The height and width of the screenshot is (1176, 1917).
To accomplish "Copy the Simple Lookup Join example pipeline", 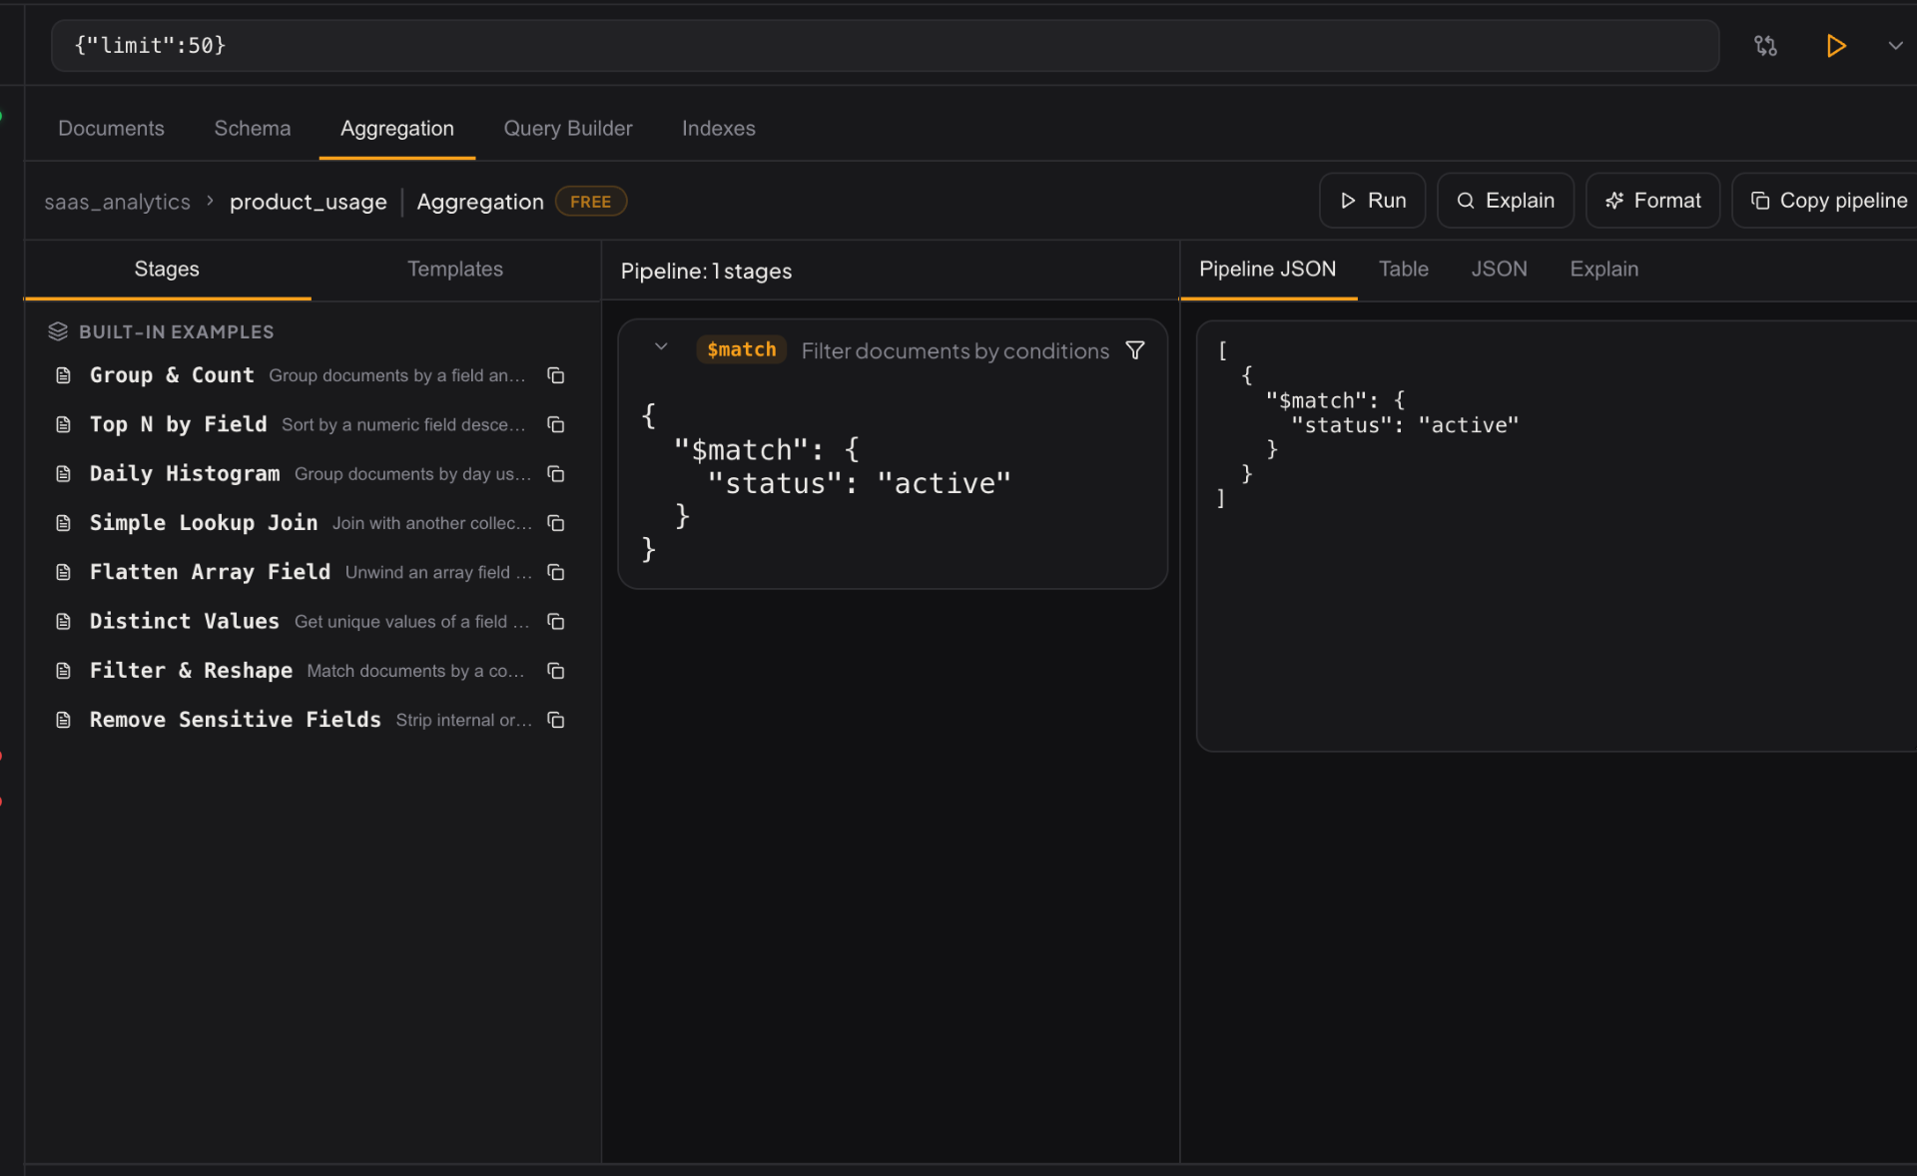I will coord(555,523).
